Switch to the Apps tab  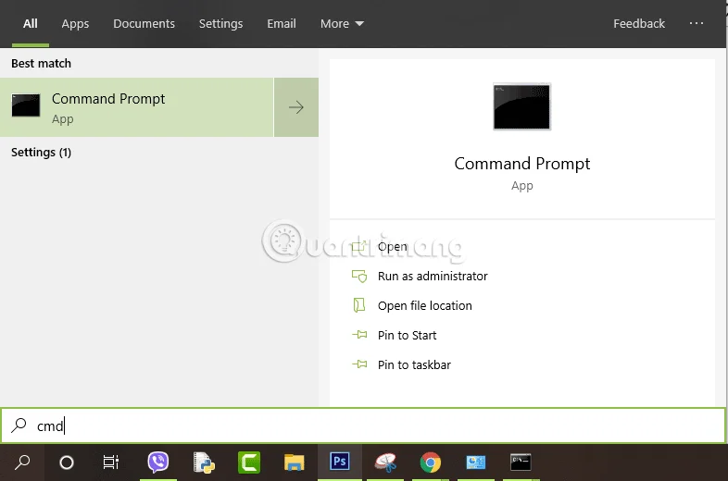(x=75, y=23)
